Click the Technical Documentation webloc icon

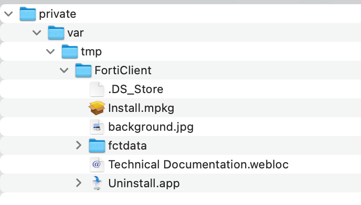click(97, 164)
